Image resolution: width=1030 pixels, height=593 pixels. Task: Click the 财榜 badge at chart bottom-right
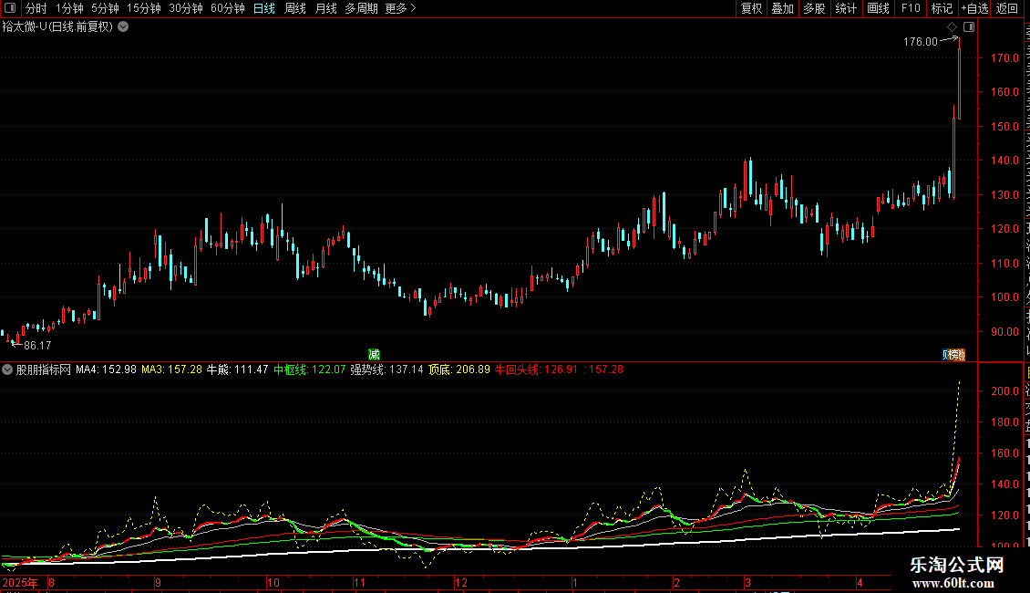coord(953,354)
